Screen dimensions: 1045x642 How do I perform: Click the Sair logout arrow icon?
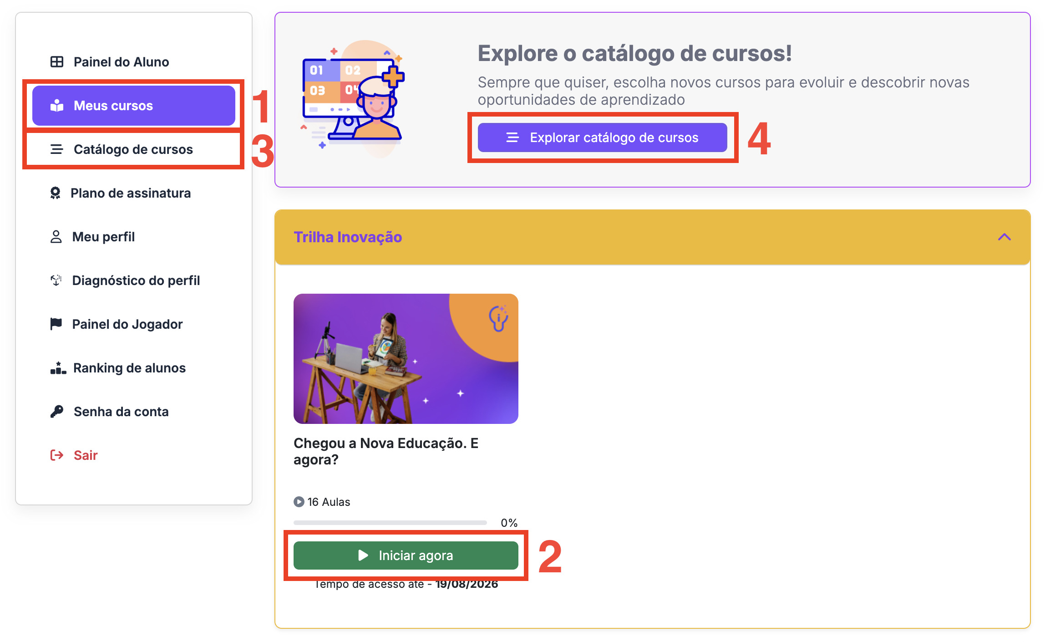(x=57, y=455)
